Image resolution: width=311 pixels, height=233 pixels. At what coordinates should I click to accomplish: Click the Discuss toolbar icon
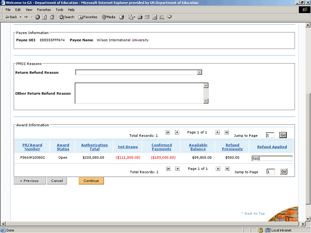click(x=155, y=17)
